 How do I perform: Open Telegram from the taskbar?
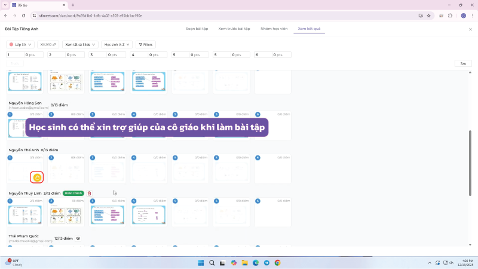[x=266, y=262]
